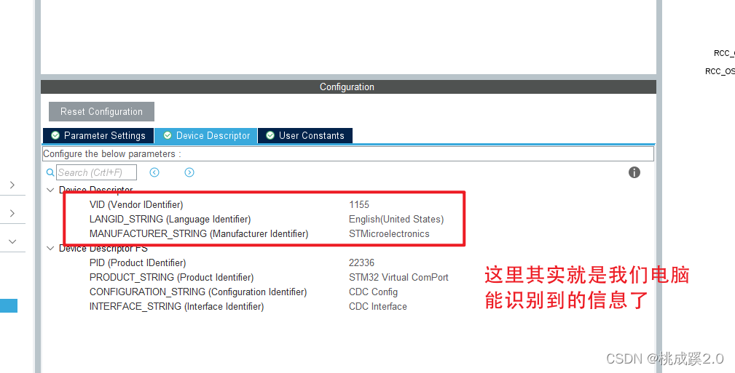Edit STM32 Virtual ComPort value

pos(398,277)
